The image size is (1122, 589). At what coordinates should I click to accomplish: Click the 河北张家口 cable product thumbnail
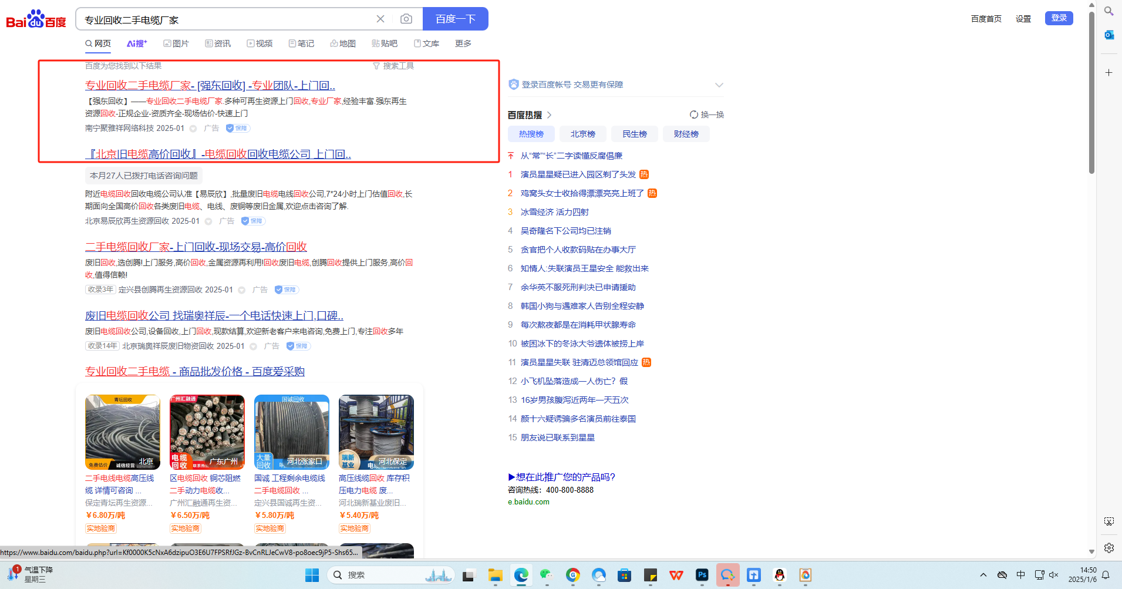[292, 432]
